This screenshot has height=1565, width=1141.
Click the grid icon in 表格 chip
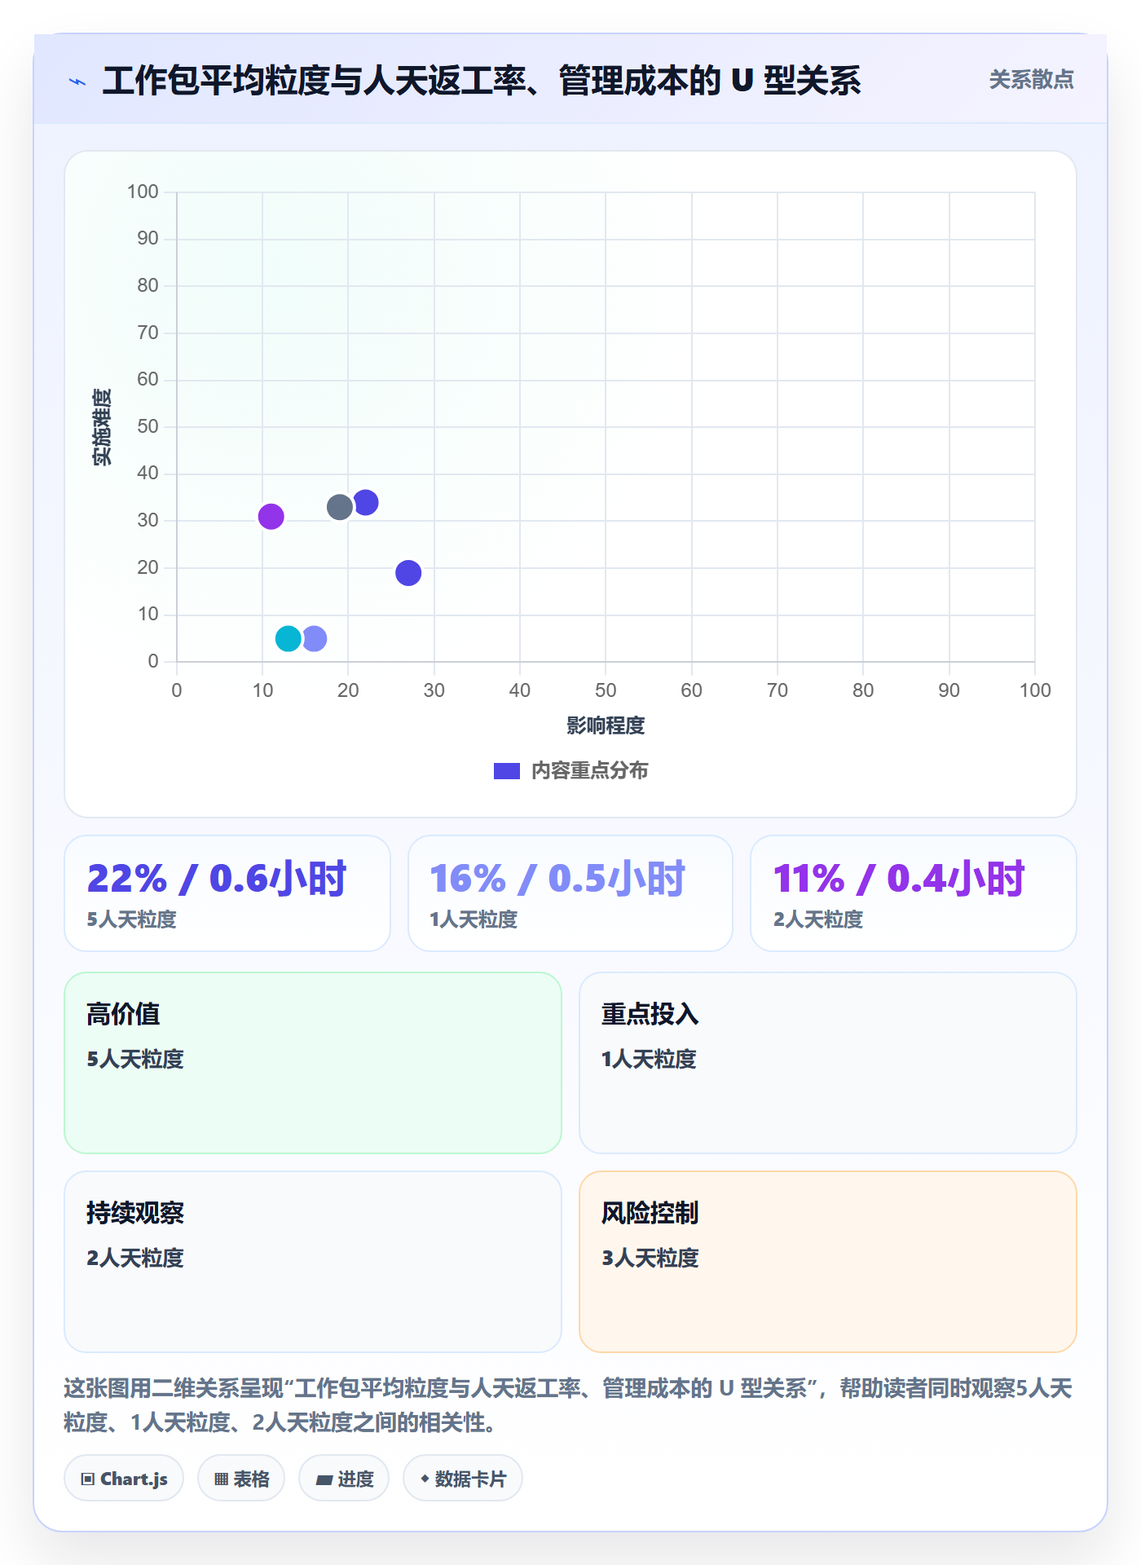(222, 1479)
